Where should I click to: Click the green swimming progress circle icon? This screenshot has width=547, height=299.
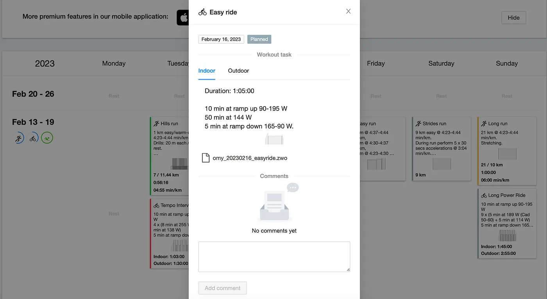[47, 137]
